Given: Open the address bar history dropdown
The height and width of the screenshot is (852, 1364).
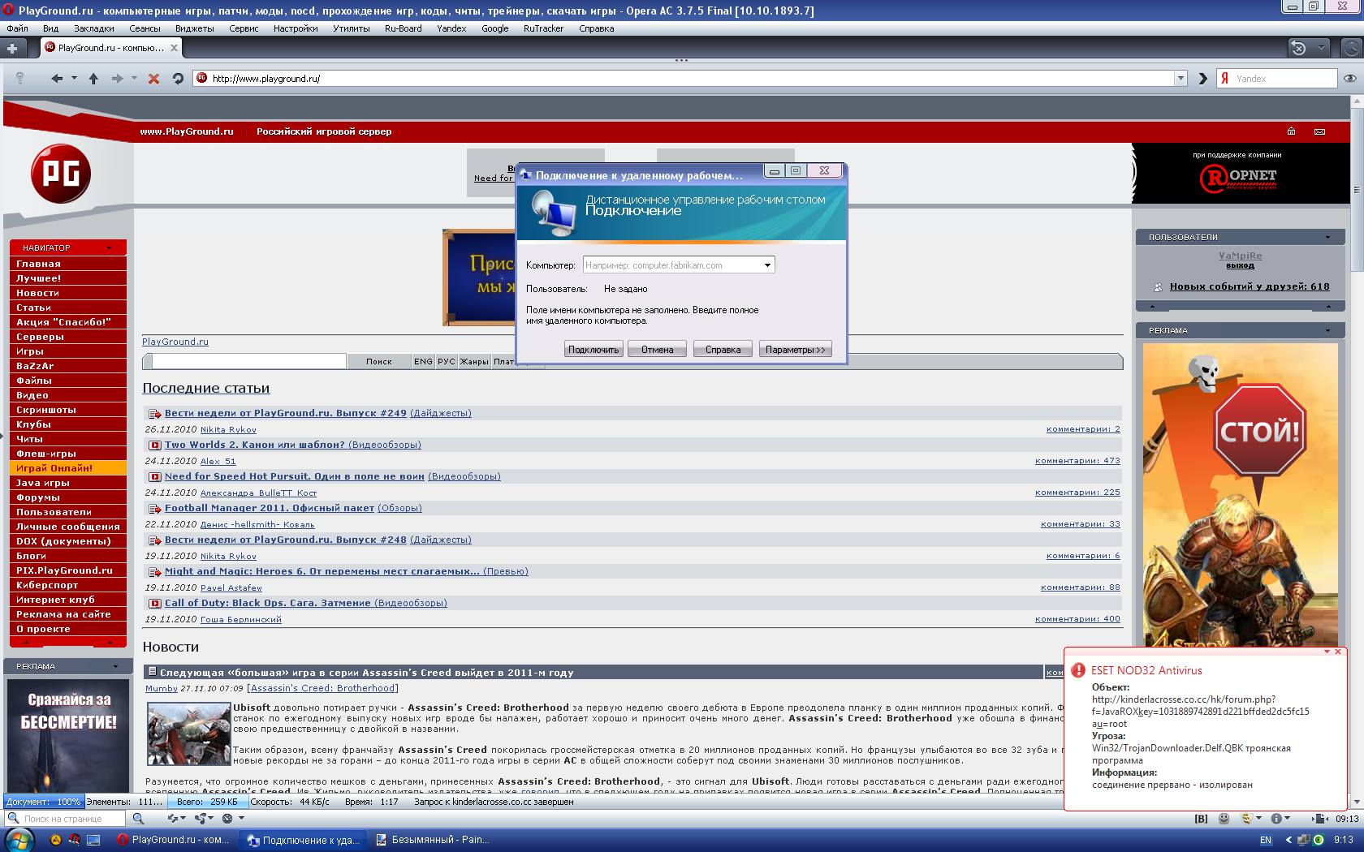Looking at the screenshot, I should click(1181, 79).
